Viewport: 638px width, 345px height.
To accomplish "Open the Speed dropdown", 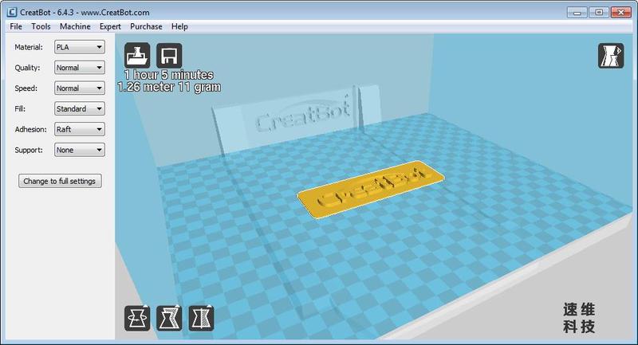I will coord(79,88).
